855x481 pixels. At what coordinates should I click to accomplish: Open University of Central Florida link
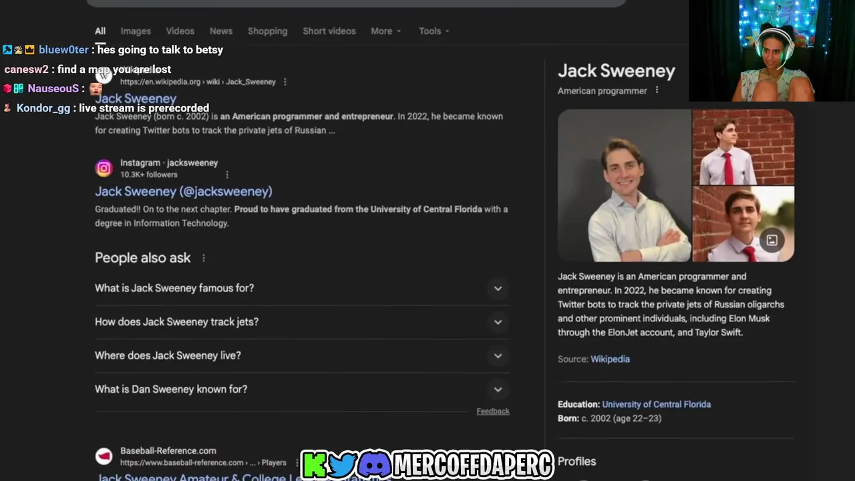(656, 404)
